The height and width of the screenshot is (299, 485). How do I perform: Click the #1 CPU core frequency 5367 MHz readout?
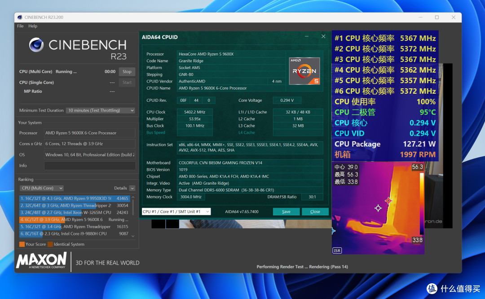[385, 38]
